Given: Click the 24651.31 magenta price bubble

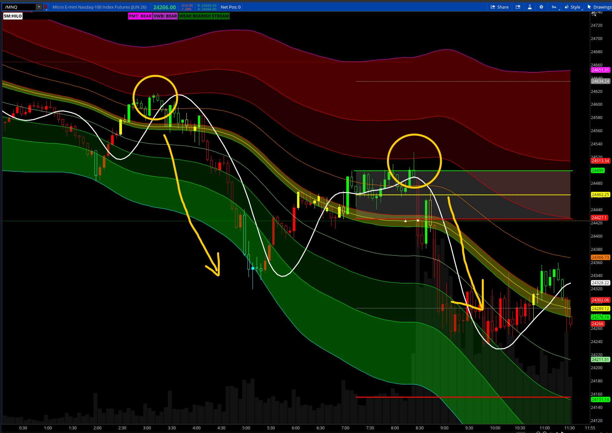Looking at the screenshot, I should click(x=600, y=70).
